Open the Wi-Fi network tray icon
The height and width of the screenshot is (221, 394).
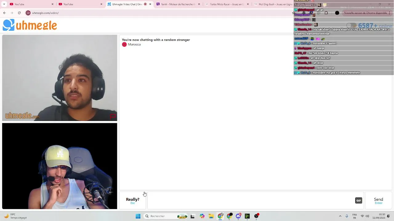(362, 216)
